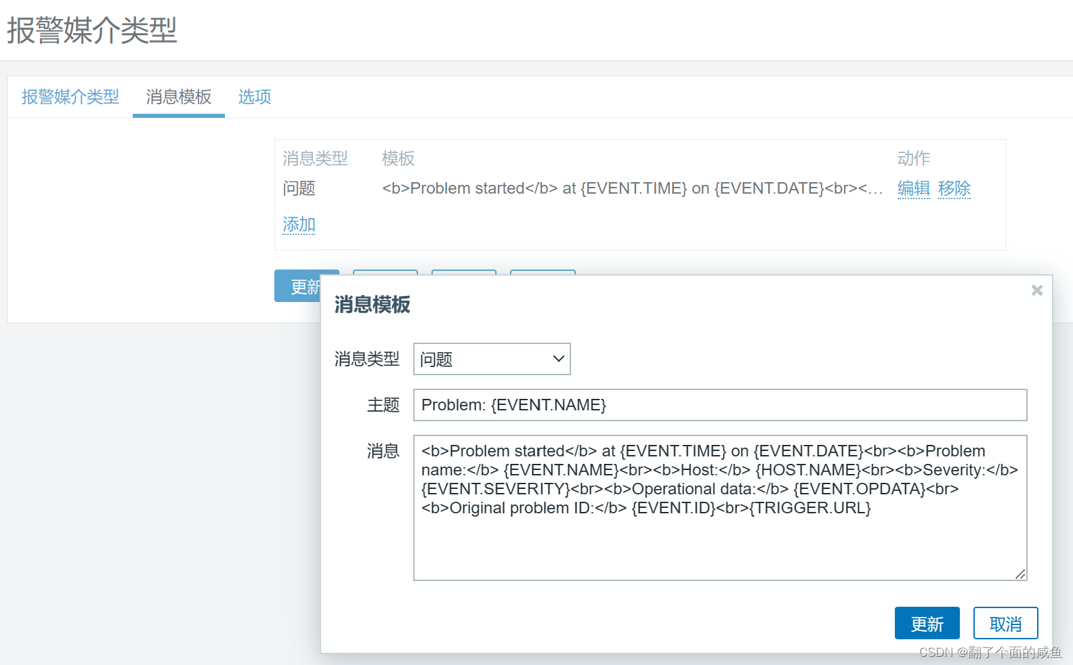1073x665 pixels.
Task: Click the 取消 button in dialog
Action: pos(1005,623)
